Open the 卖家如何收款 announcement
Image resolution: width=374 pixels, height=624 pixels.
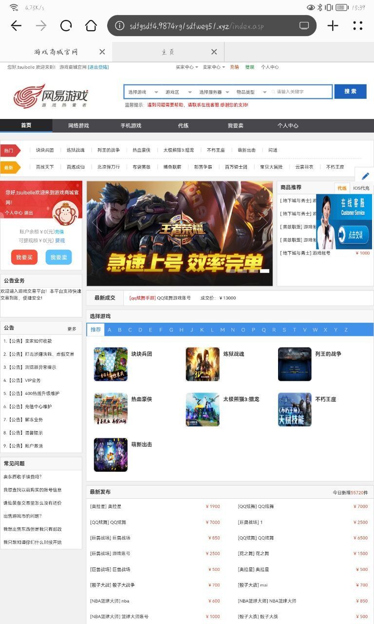(x=27, y=341)
